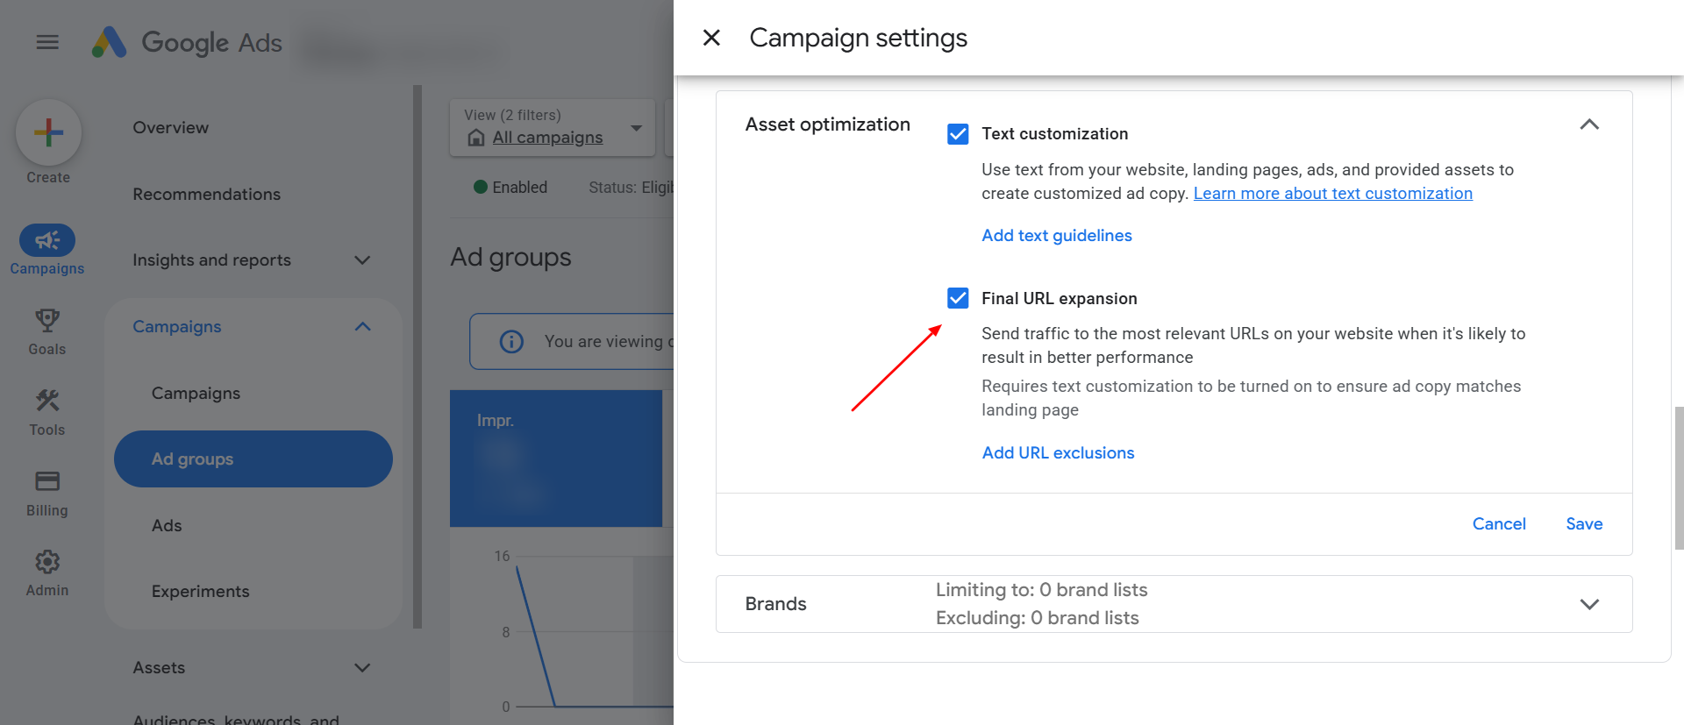Open Admin gear icon
The height and width of the screenshot is (725, 1684).
coord(47,562)
